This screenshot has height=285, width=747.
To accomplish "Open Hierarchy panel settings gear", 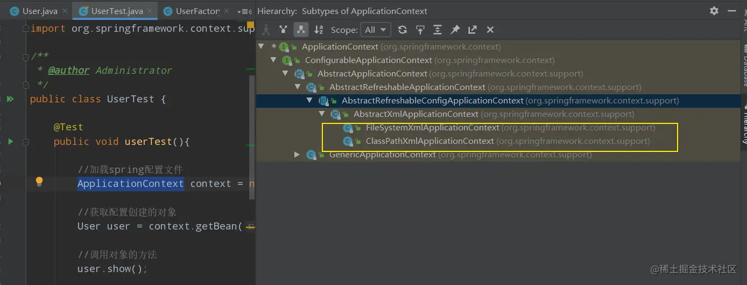I will (x=714, y=11).
